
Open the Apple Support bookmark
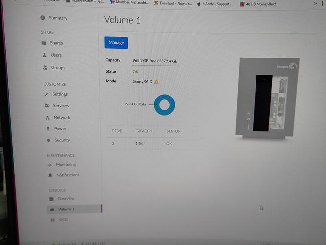point(218,3)
